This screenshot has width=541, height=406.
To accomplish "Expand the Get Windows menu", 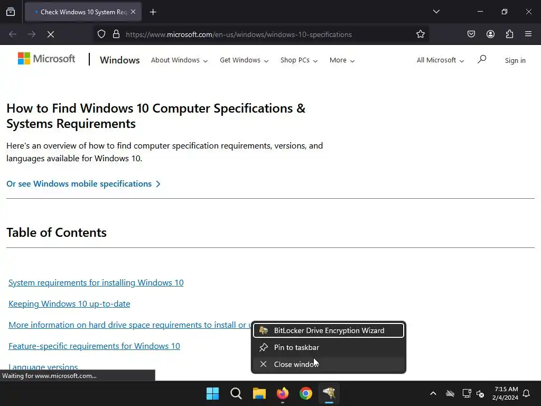I will [x=244, y=60].
